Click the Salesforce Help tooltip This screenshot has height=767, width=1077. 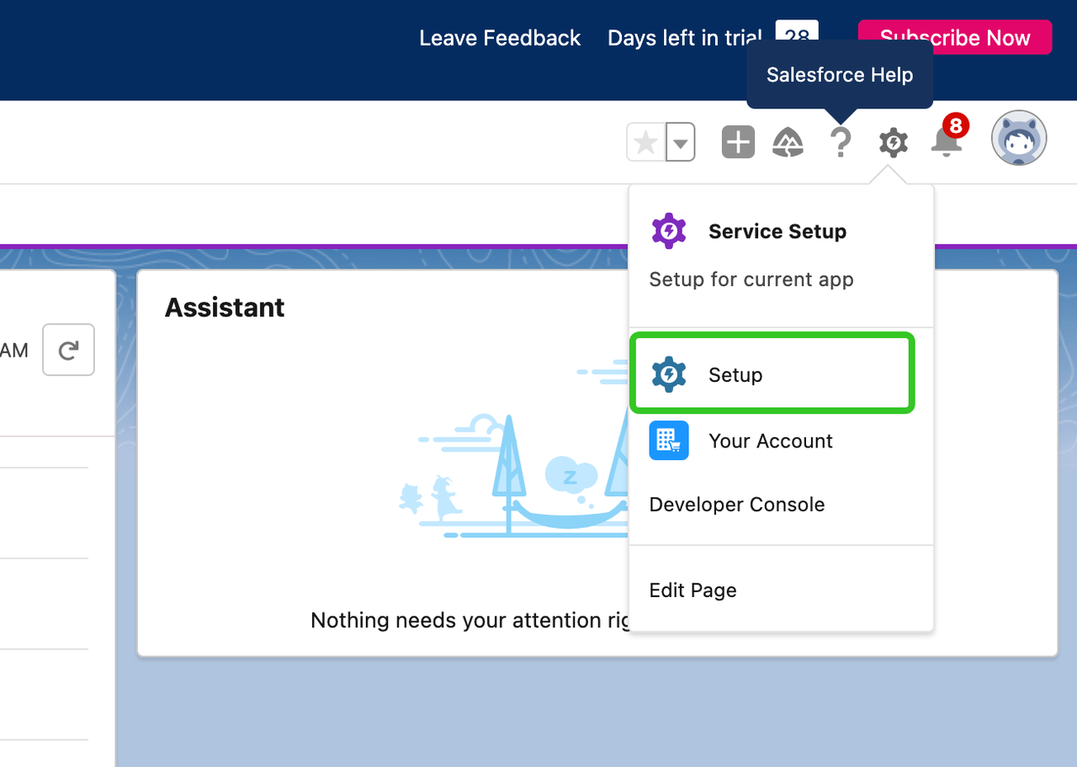[x=839, y=75]
